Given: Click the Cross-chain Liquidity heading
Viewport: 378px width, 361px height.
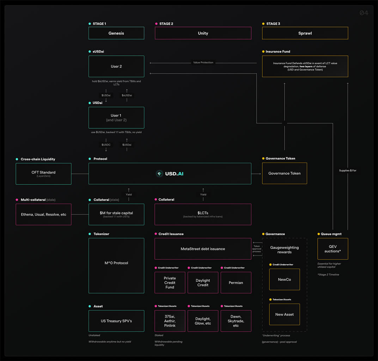Looking at the screenshot, I should 38,159.
